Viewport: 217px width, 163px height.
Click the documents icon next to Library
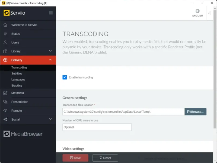[x=5, y=51]
